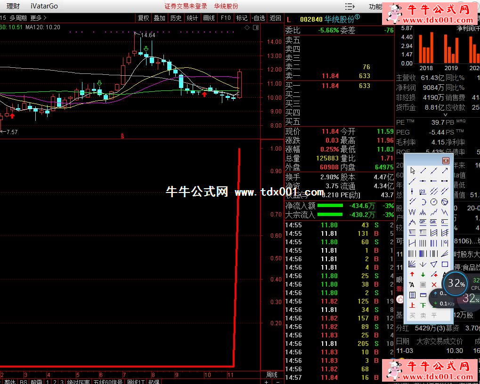Select the W wave pattern tool
Image resolution: width=480 pixels, height=384 pixels.
click(412, 212)
